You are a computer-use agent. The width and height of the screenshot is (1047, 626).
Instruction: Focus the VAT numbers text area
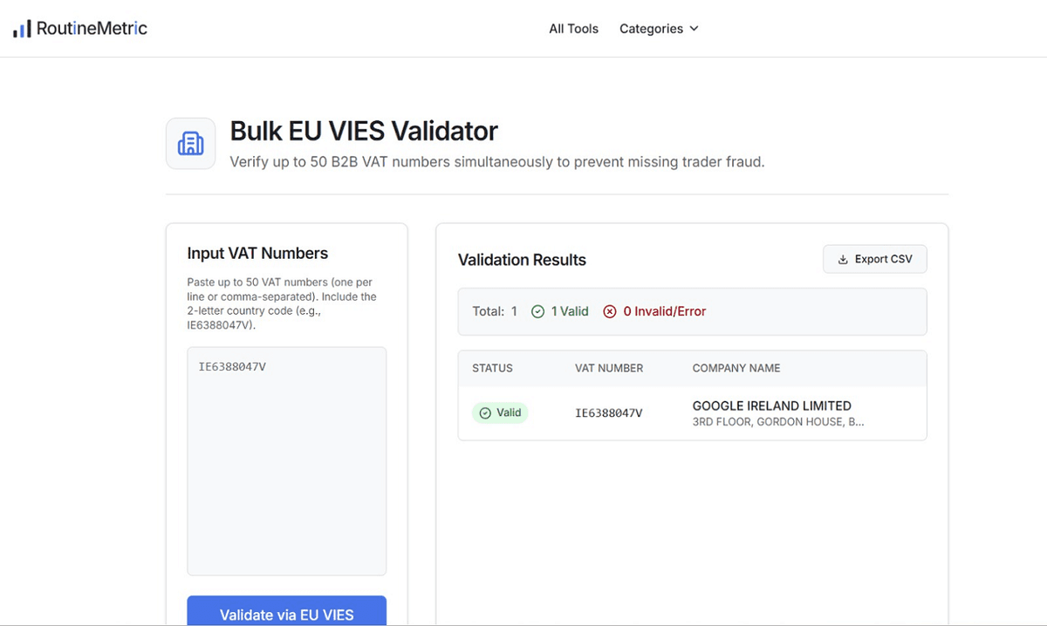pos(286,461)
